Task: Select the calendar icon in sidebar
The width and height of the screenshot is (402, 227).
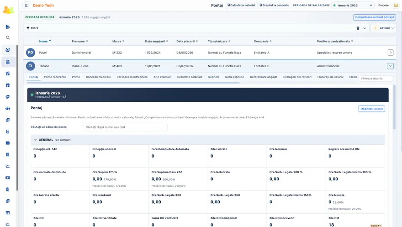Action: point(8,62)
